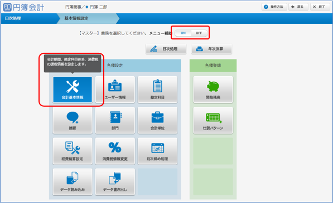
Task: Open the 部門 address book tile
Action: (115, 120)
